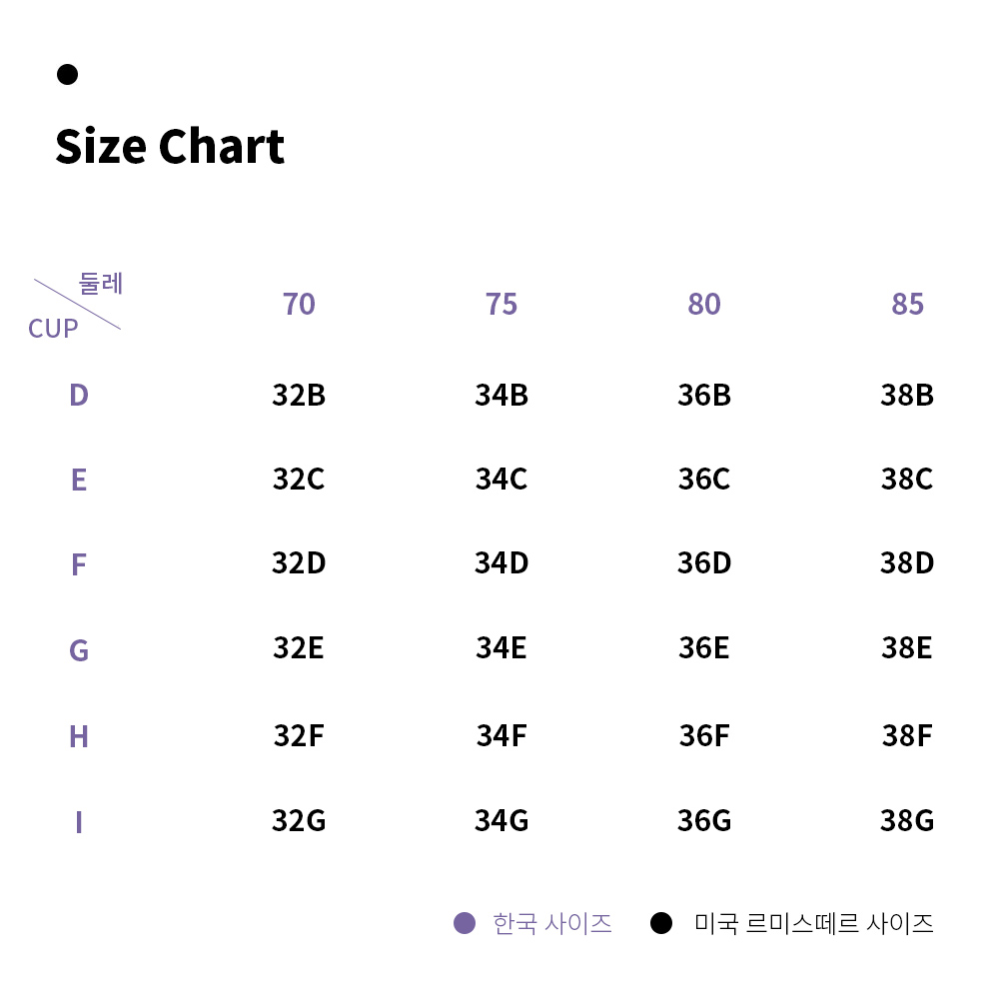
Task: Select the 32F size cell
Action: [299, 736]
